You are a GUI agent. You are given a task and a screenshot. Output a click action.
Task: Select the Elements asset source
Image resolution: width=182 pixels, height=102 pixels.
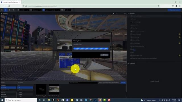point(8,85)
